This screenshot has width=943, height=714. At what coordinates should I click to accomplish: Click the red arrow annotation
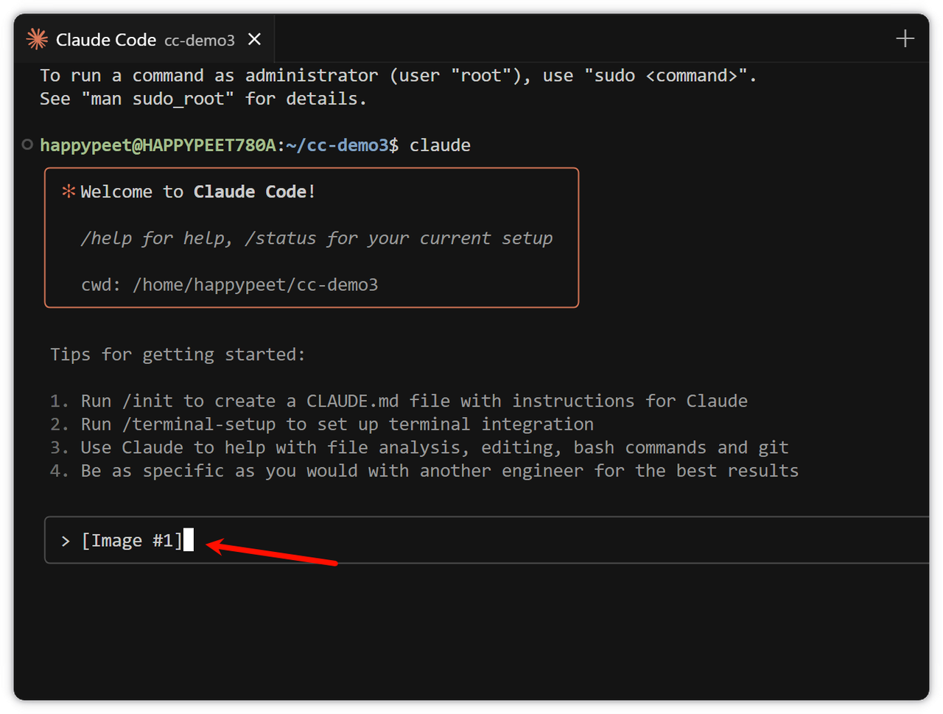(x=271, y=553)
